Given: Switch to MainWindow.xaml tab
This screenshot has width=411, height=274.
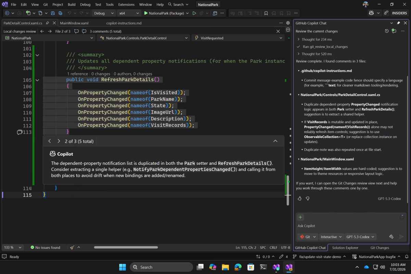Looking at the screenshot, I should coord(74,23).
